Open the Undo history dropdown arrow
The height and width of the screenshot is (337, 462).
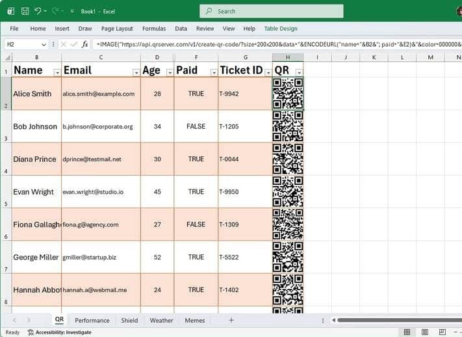pos(45,11)
